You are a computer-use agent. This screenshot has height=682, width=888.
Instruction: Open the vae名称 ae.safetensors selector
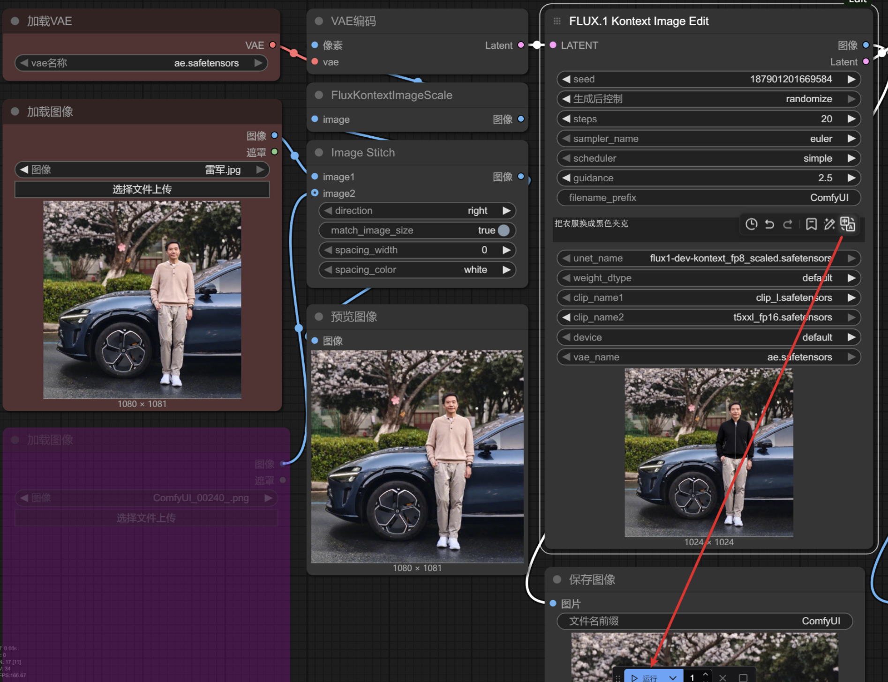coord(141,63)
